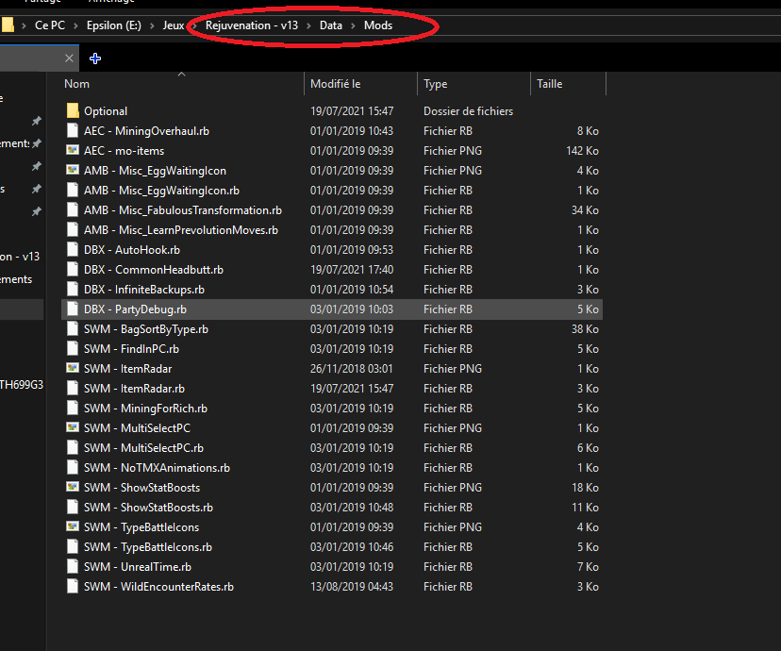Click the SWM - UnrealTime.rb file icon
Viewport: 781px width, 651px height.
click(73, 566)
